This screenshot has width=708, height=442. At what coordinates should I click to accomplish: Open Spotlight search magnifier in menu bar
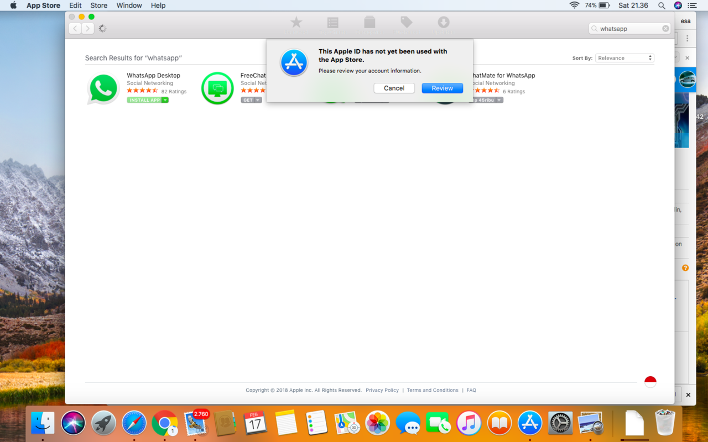(662, 6)
